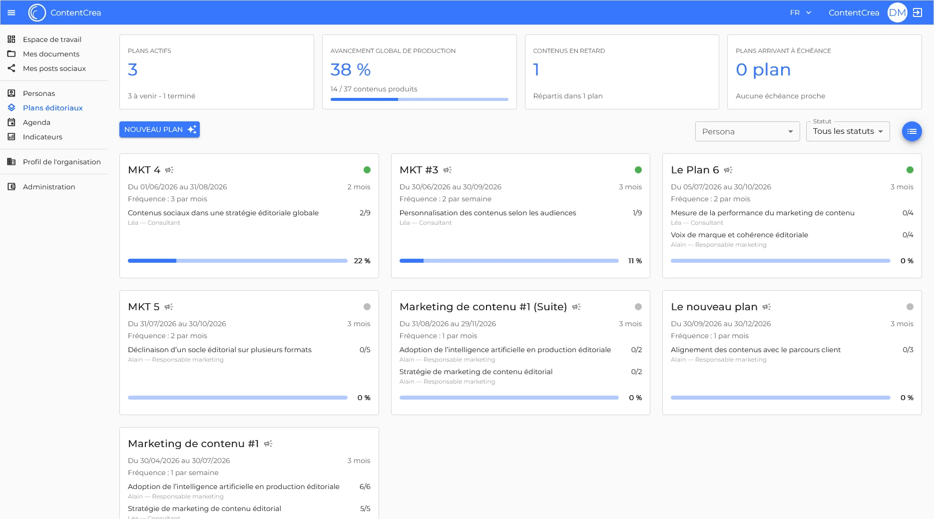Click 'Alignement des contenus avec le parcours client'

[x=756, y=350]
